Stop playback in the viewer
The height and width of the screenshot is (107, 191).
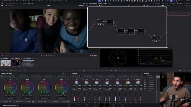[47, 56]
